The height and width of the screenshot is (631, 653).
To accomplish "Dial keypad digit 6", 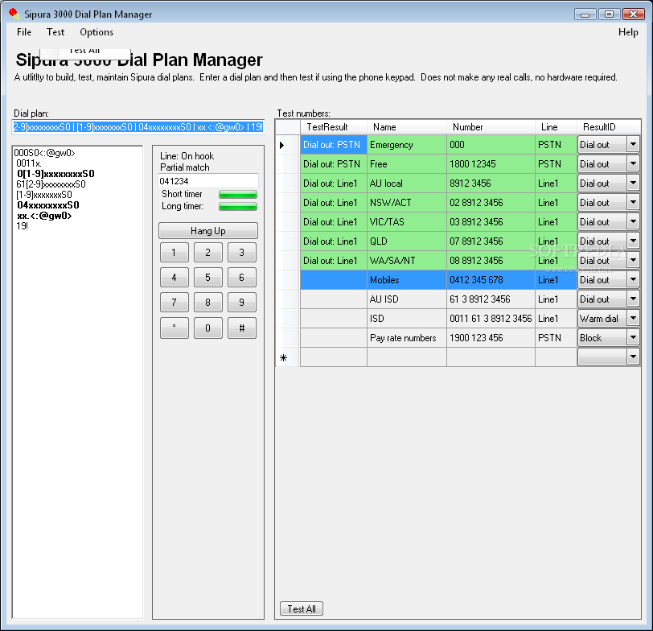I will click(x=241, y=277).
